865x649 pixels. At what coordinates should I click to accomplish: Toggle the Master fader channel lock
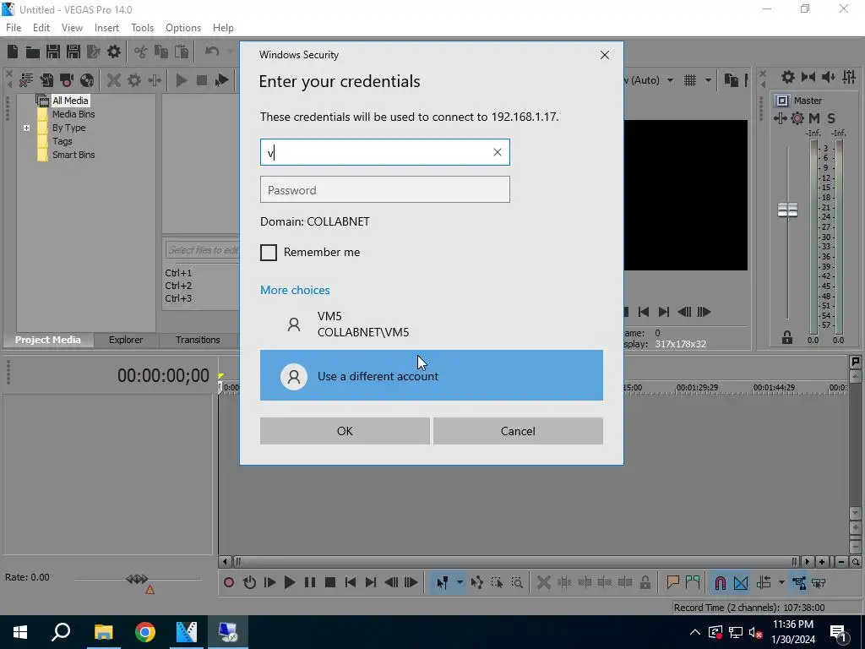[x=786, y=337]
